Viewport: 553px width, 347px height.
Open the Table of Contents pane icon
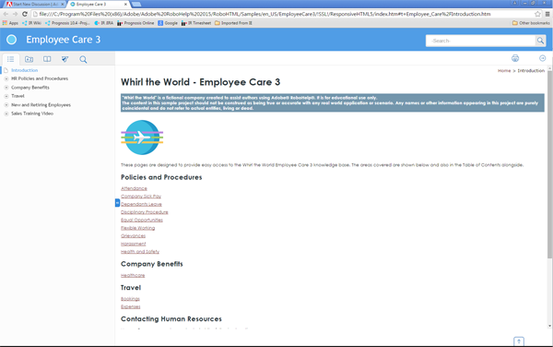10,59
